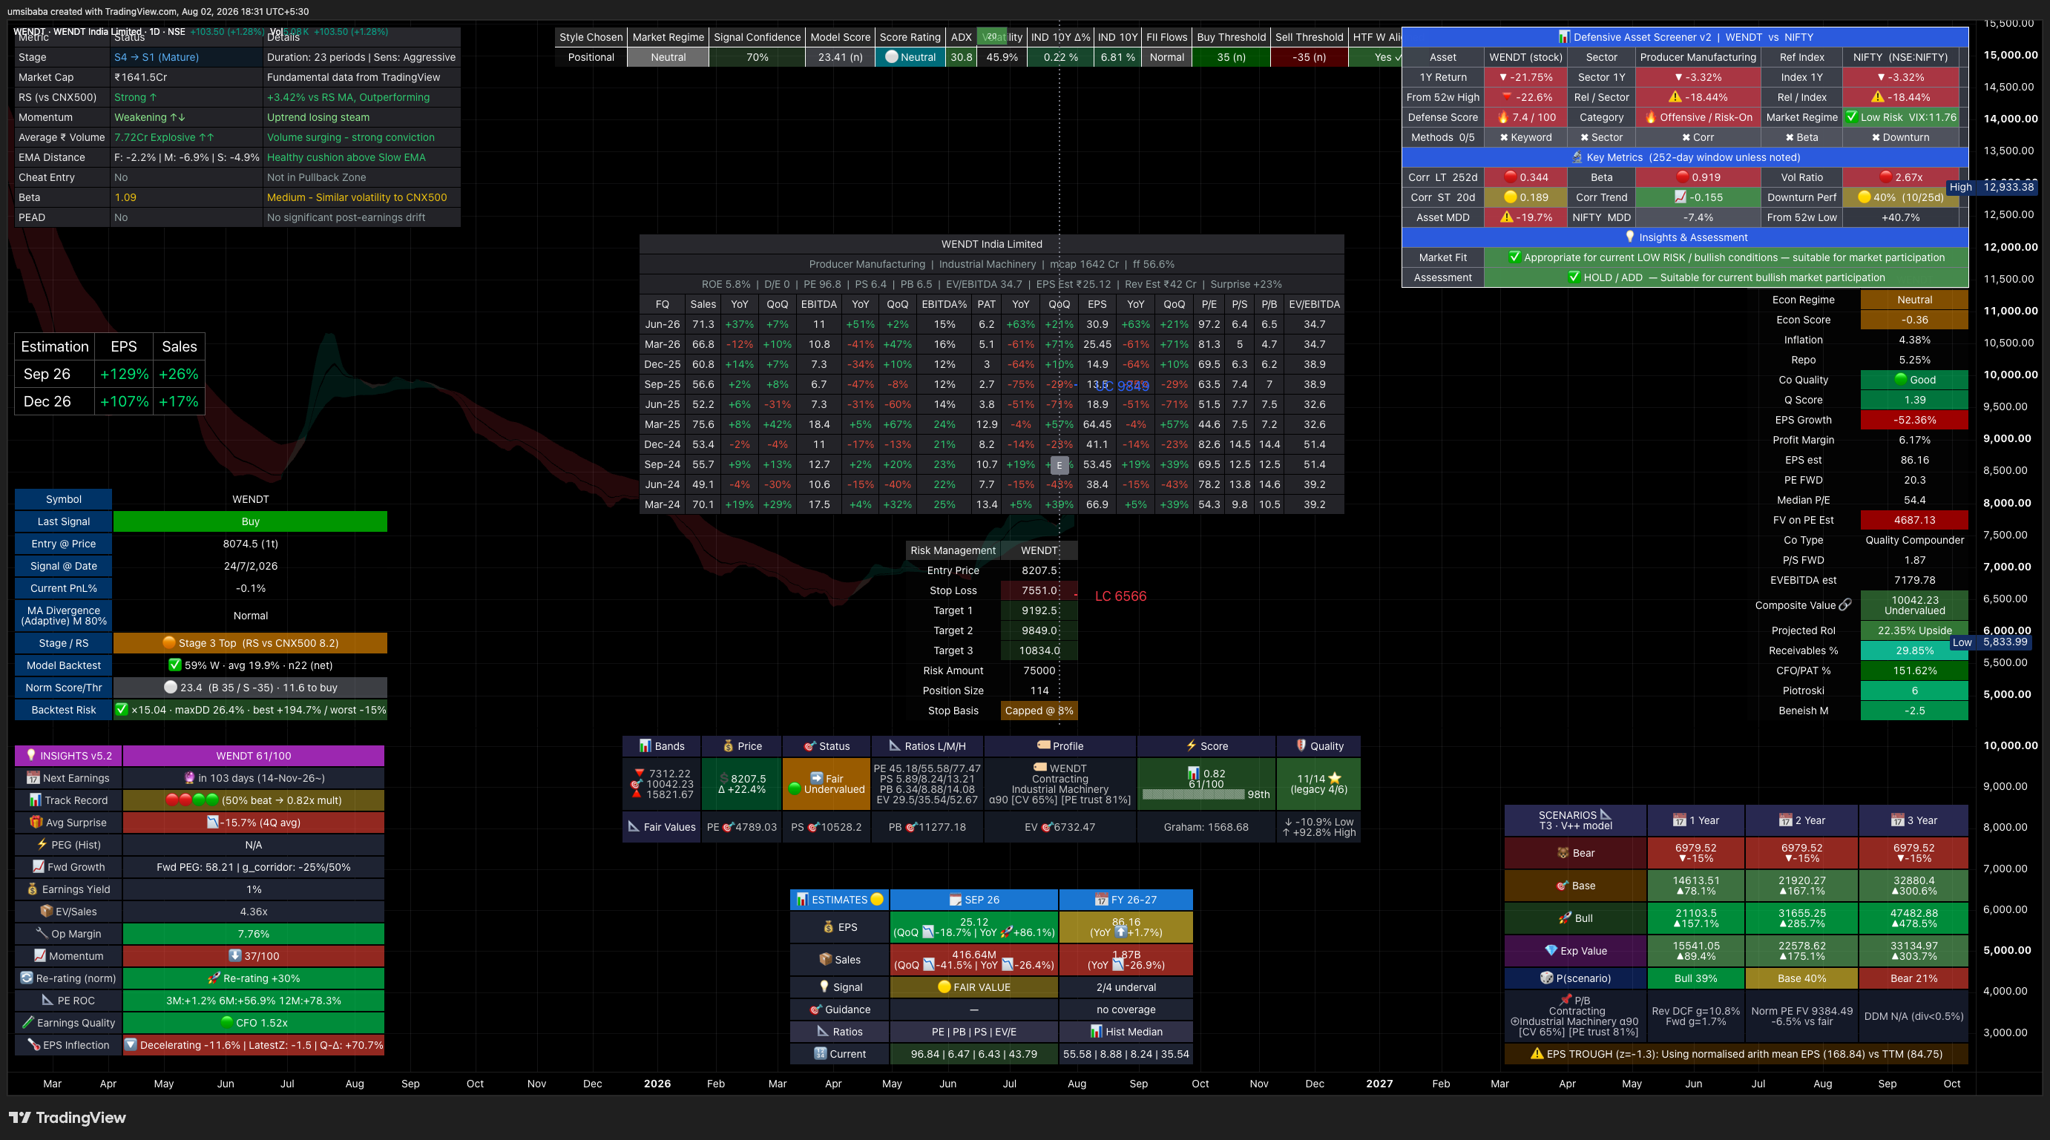Click the chart icon in Defensive Asset Screener title
The height and width of the screenshot is (1140, 2050).
click(x=1564, y=36)
